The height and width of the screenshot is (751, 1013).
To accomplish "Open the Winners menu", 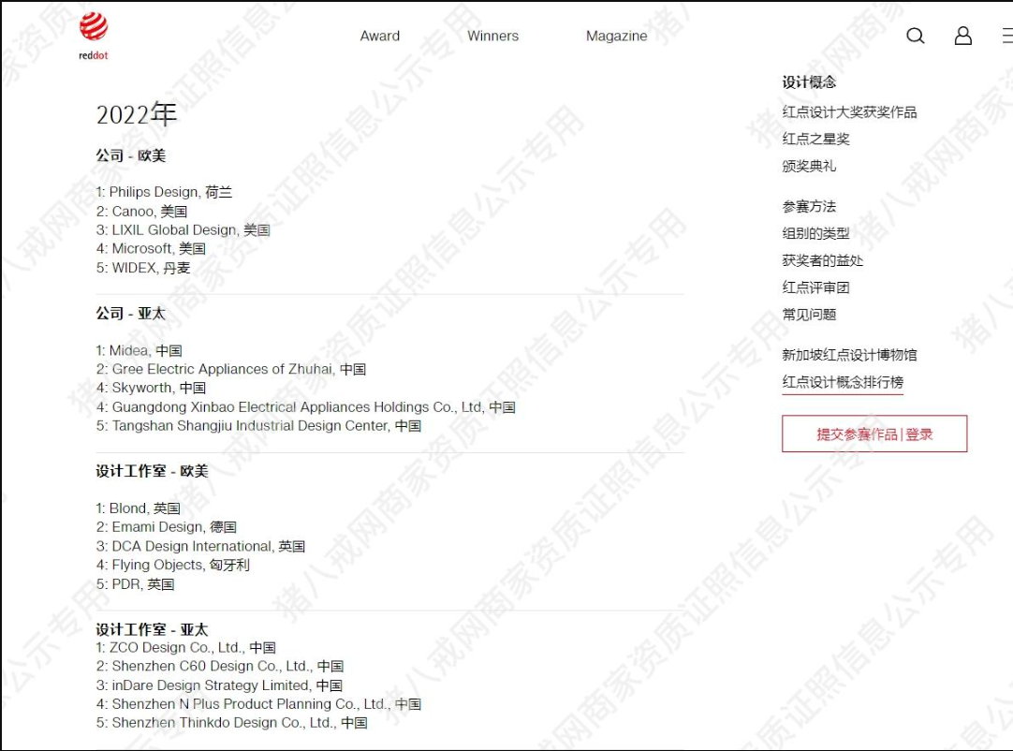I will coord(493,37).
